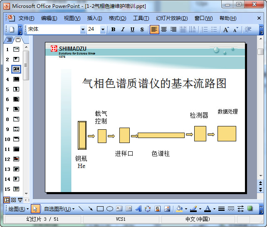Viewport: 267px width, 227px height.
Task: Start slide show from current slide
Action: (20, 200)
